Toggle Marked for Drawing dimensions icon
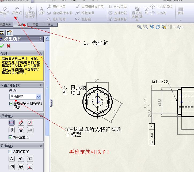The image size is (194, 172). [x=12, y=123]
